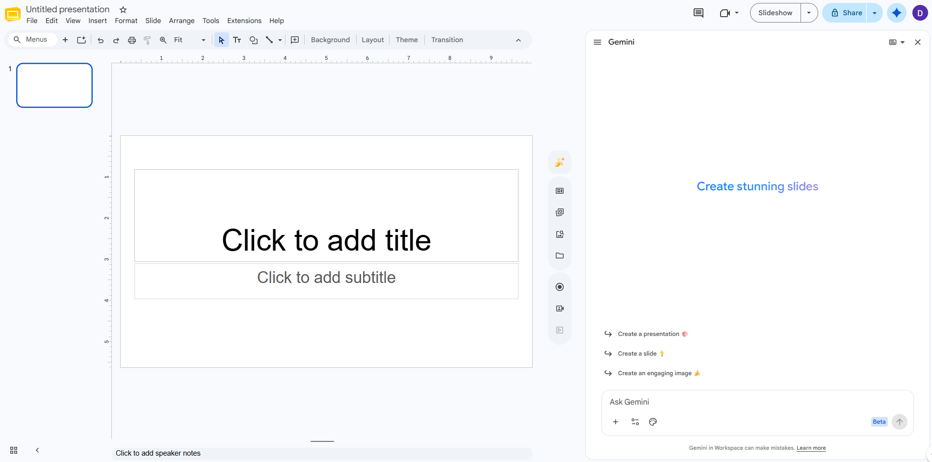Open the folder side panel icon
Screen dimensions: 932x462
(x=560, y=256)
